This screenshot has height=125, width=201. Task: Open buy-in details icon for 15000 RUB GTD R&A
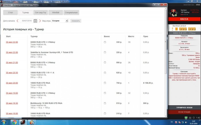tap(105, 83)
